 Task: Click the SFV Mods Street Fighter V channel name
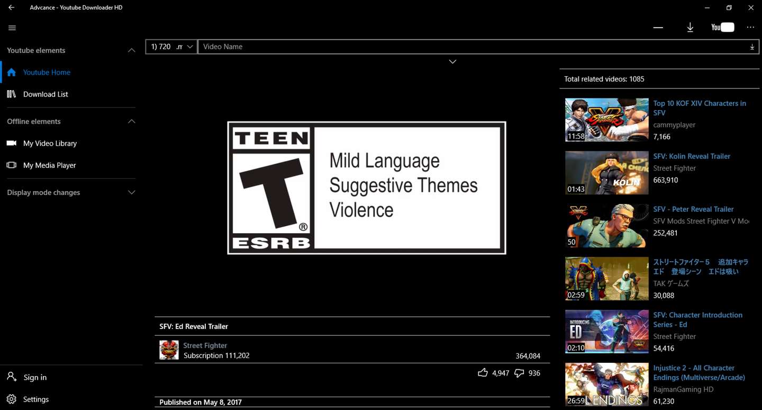click(701, 221)
